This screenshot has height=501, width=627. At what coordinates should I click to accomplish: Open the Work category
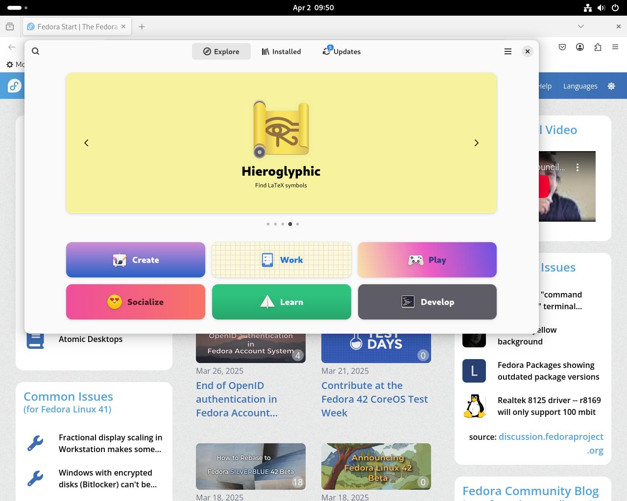(x=282, y=260)
